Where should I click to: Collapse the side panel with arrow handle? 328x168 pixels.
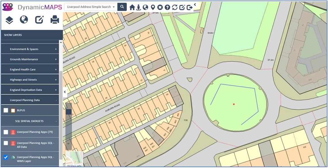(x=65, y=92)
